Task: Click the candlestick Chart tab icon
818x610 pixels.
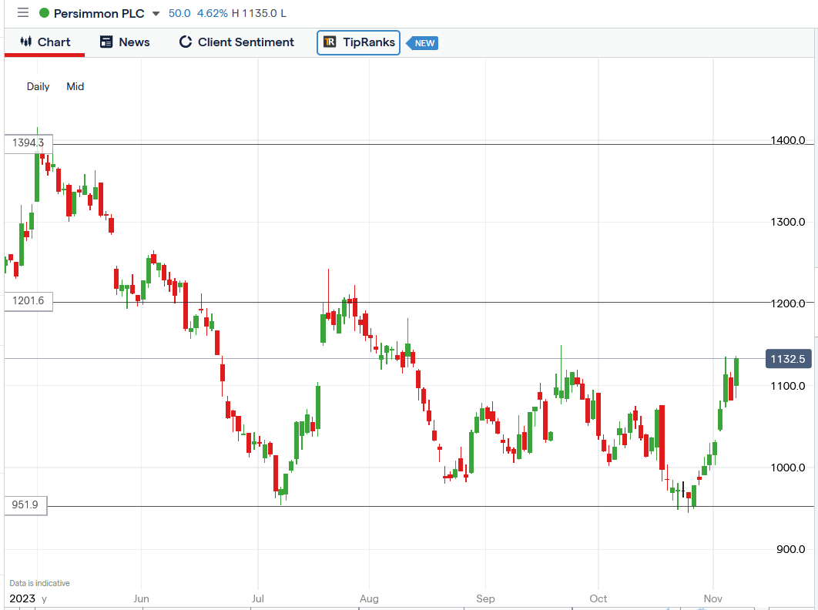Action: 25,42
